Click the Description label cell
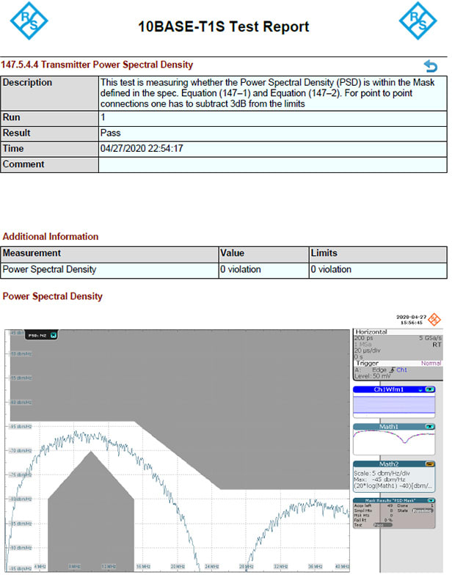 point(50,92)
